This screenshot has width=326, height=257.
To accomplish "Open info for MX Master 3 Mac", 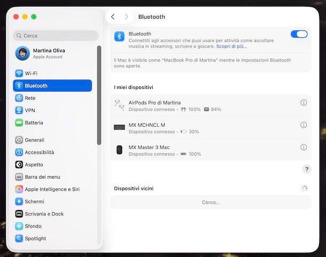I will (304, 147).
